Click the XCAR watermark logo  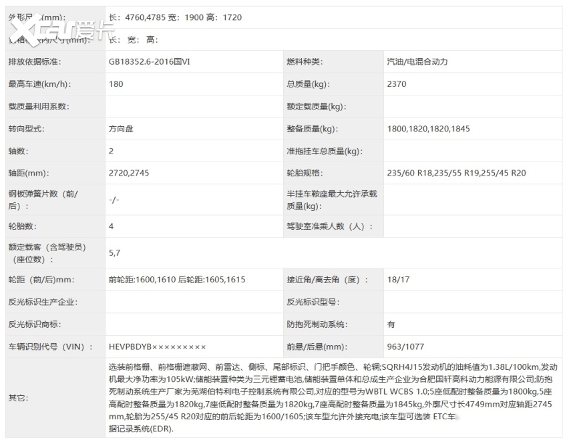(x=60, y=29)
